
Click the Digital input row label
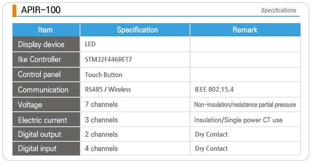[46, 149]
